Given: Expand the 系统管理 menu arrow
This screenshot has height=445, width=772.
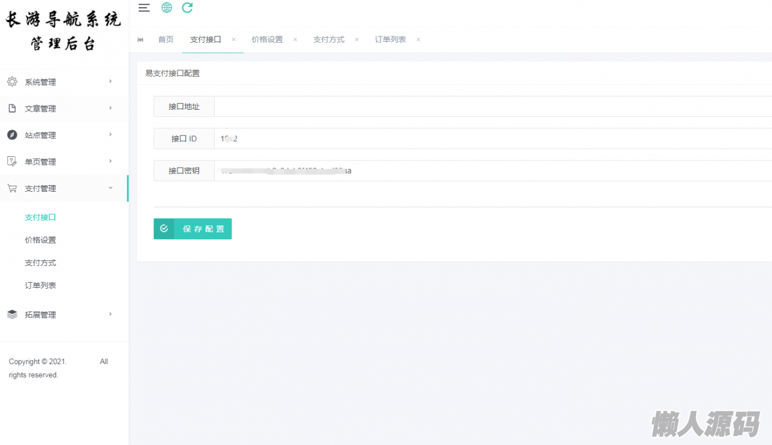Looking at the screenshot, I should coord(110,81).
